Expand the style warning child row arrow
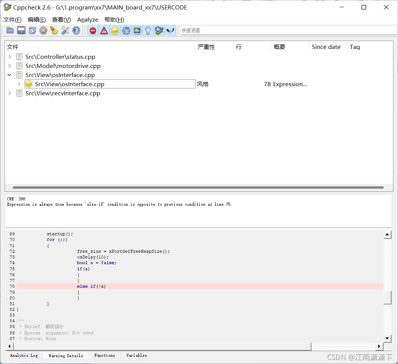Screen dimensions: 398x364 coord(19,84)
